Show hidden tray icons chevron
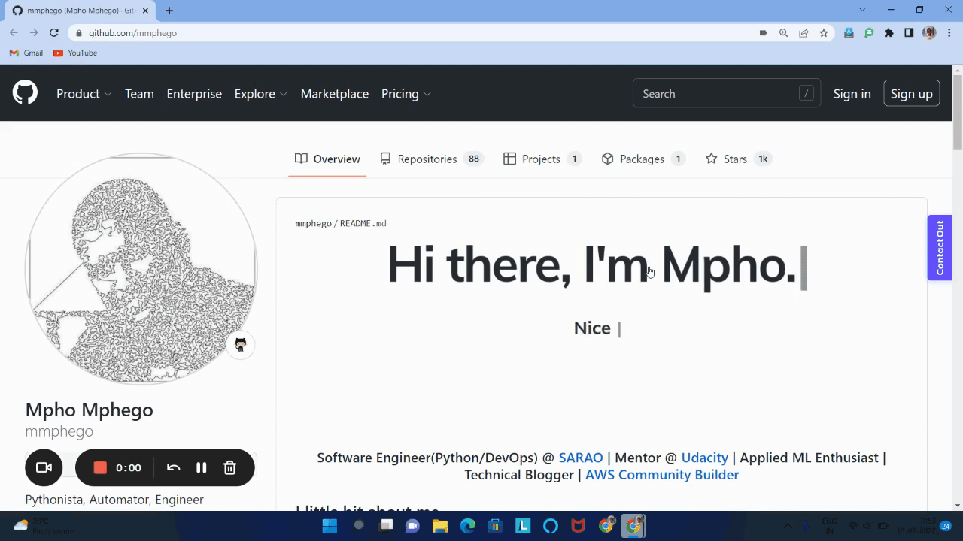The image size is (963, 541). coord(788,526)
